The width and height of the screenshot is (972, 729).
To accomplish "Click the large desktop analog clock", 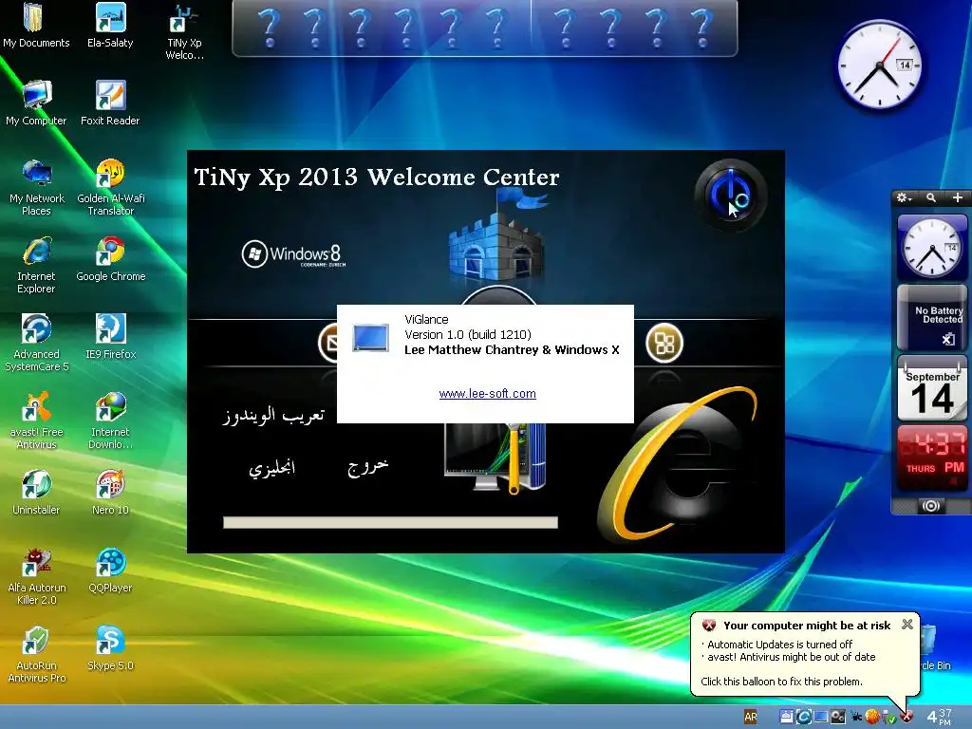I will click(879, 65).
